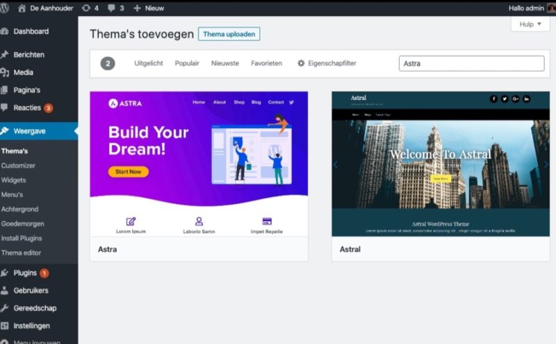Screen dimensions: 556x344
Task: Switch to the Favorieten tab
Action: click(267, 63)
